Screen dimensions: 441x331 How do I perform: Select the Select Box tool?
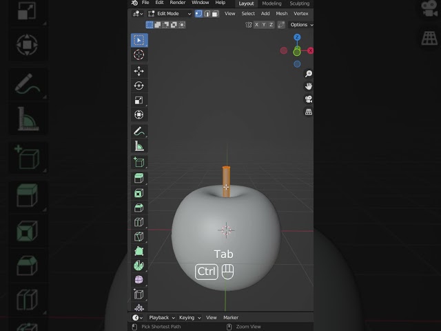[139, 40]
